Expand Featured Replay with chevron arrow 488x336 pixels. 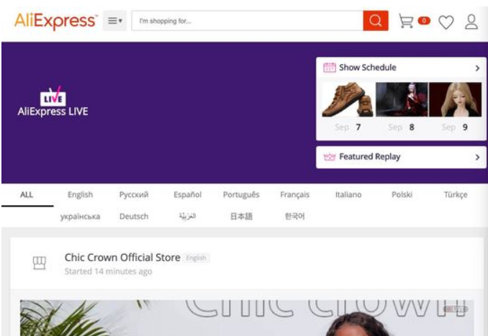point(477,158)
